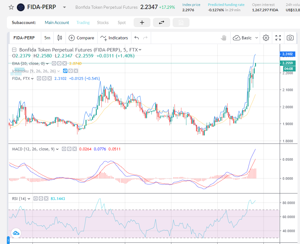Star FIDA-PERP as a favorite market

point(11,7)
